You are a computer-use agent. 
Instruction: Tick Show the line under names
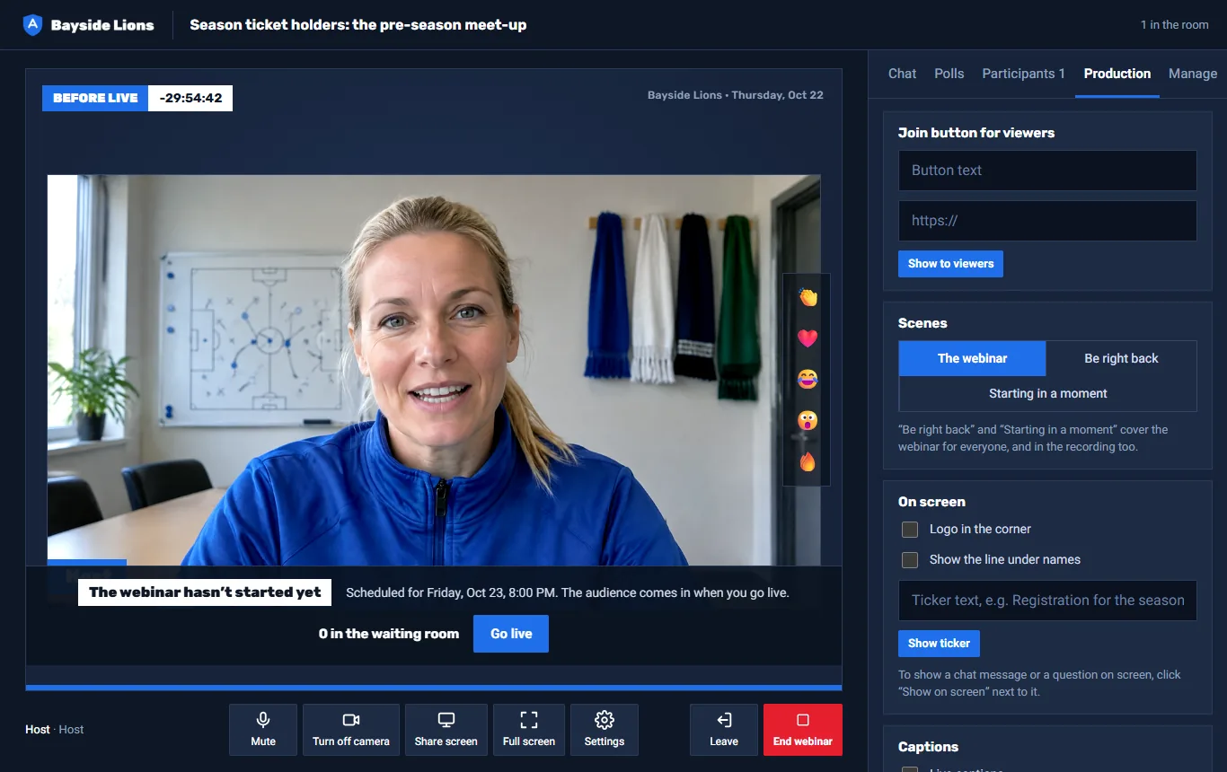point(910,560)
